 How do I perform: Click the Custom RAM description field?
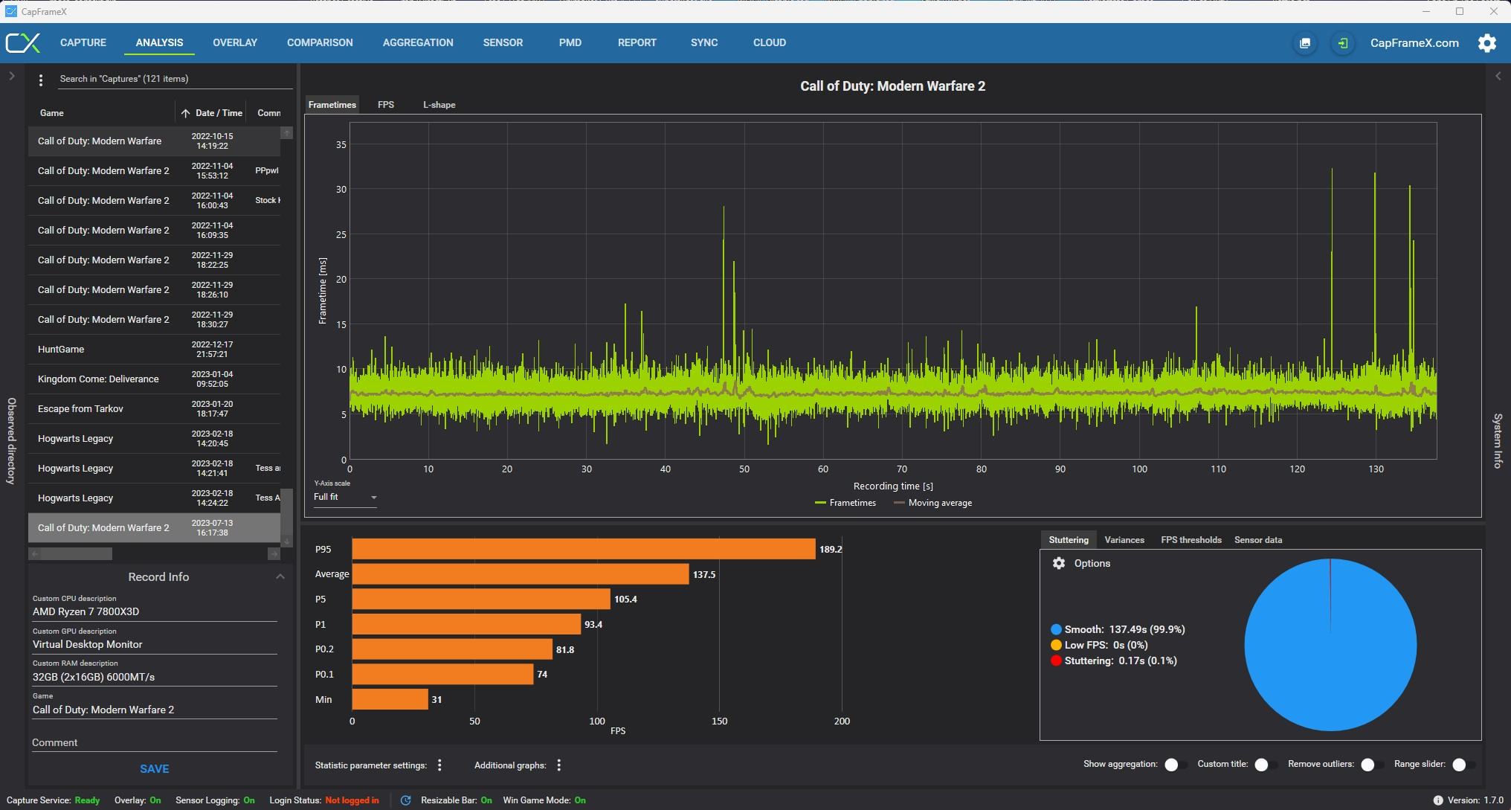155,677
